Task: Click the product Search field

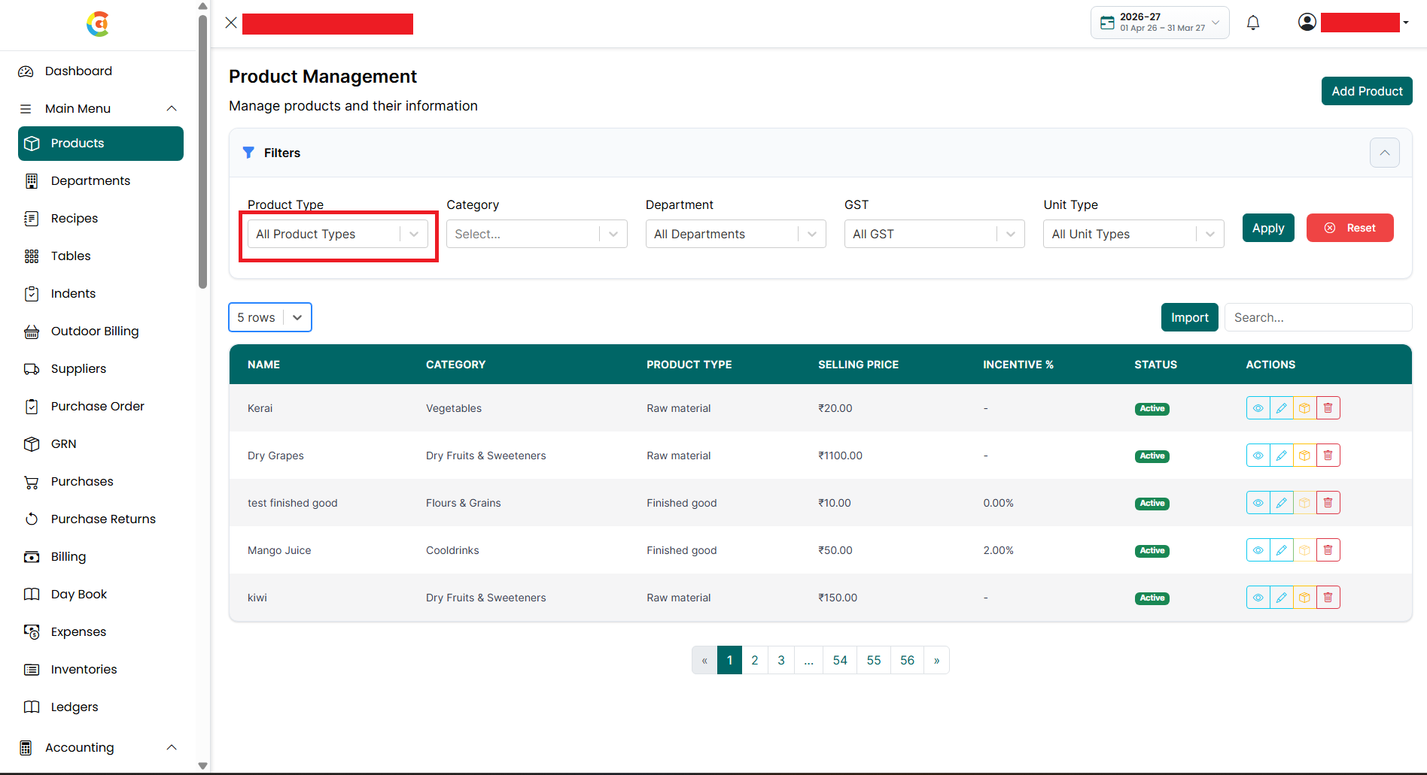Action: [1318, 317]
